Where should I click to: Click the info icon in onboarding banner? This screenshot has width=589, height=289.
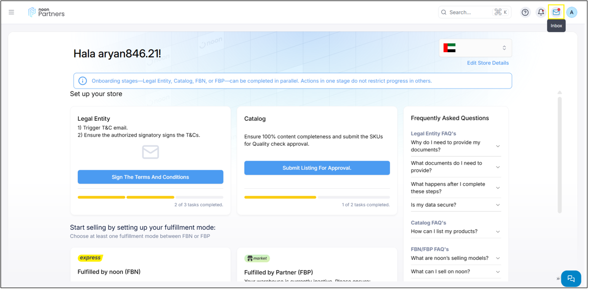82,81
